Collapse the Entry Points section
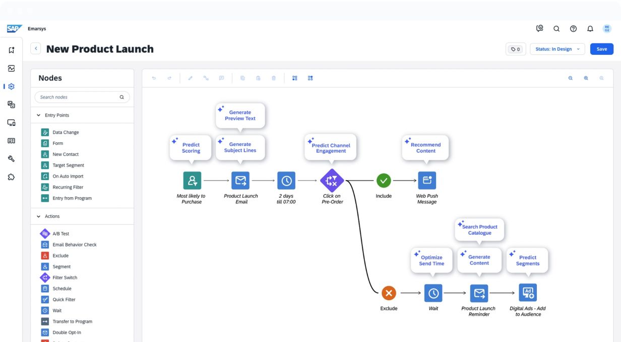The height and width of the screenshot is (342, 621). coord(39,115)
